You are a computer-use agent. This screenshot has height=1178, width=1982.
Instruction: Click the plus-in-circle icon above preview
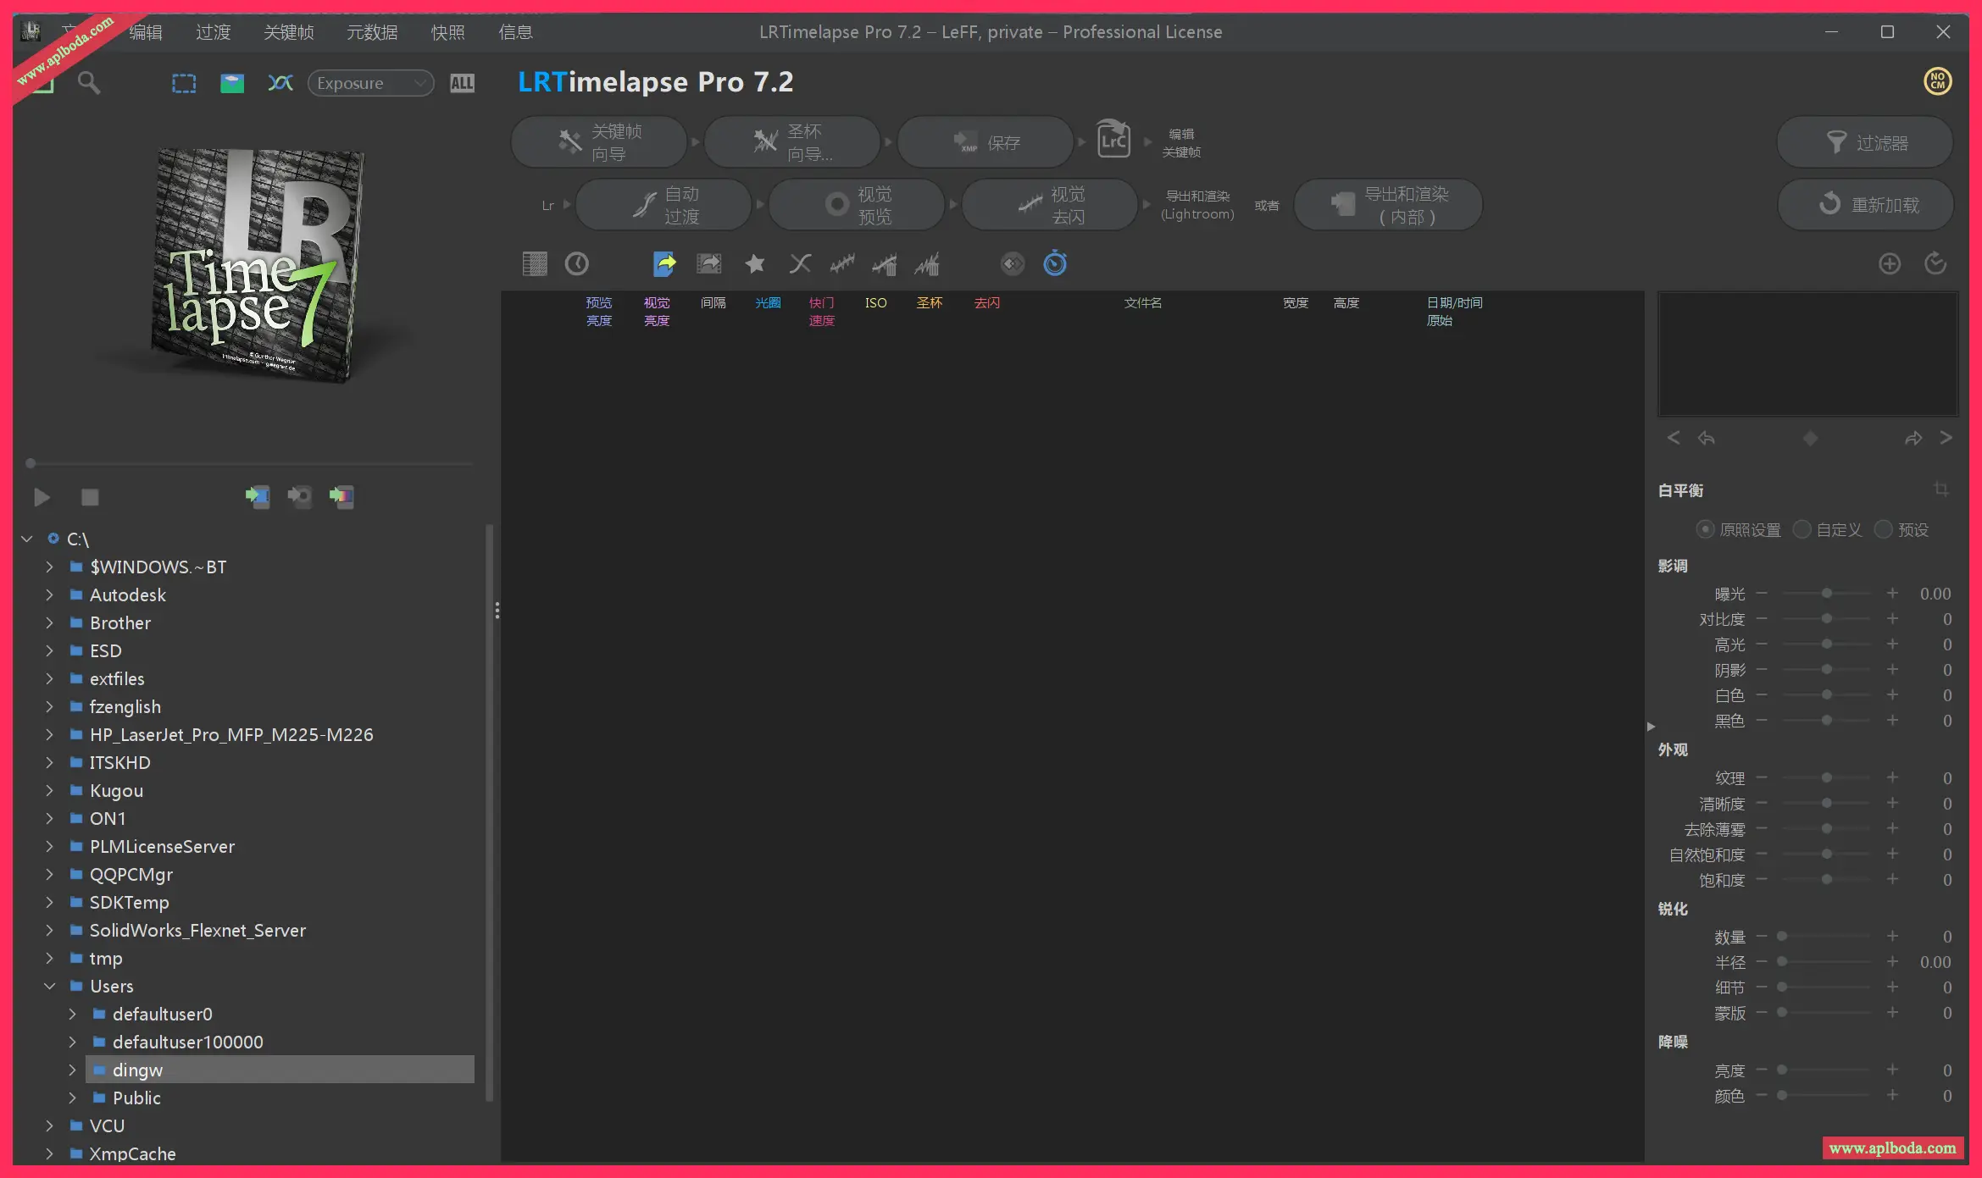click(1890, 263)
